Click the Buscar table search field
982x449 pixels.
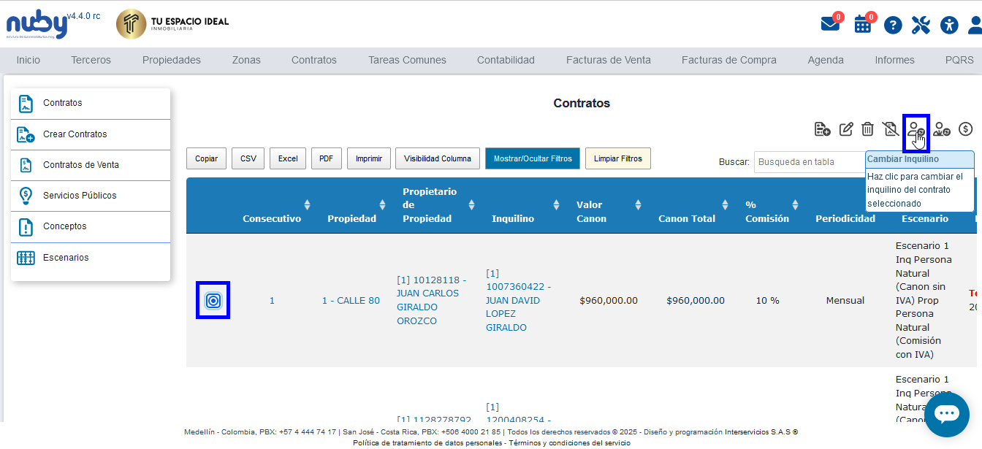pyautogui.click(x=809, y=161)
